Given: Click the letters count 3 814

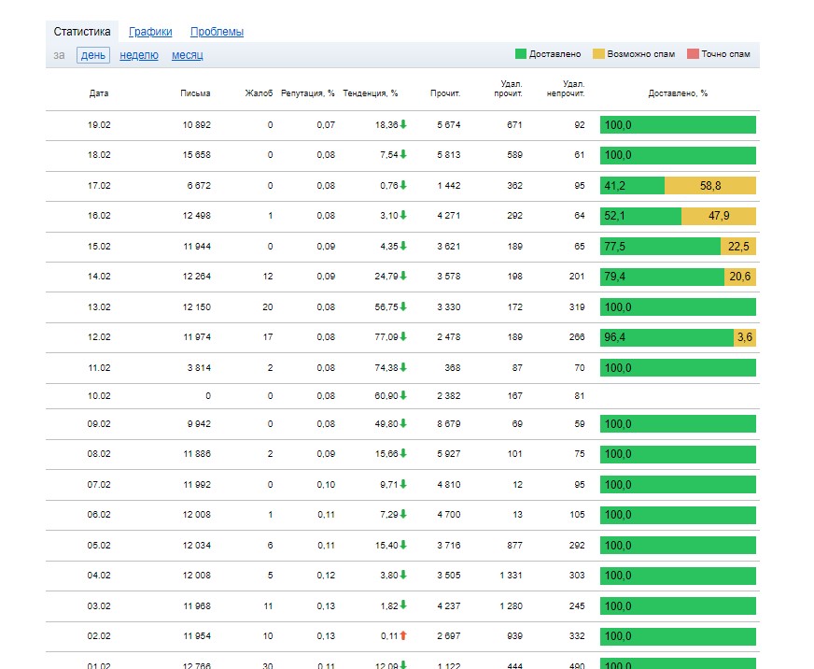Looking at the screenshot, I should click(x=199, y=368).
